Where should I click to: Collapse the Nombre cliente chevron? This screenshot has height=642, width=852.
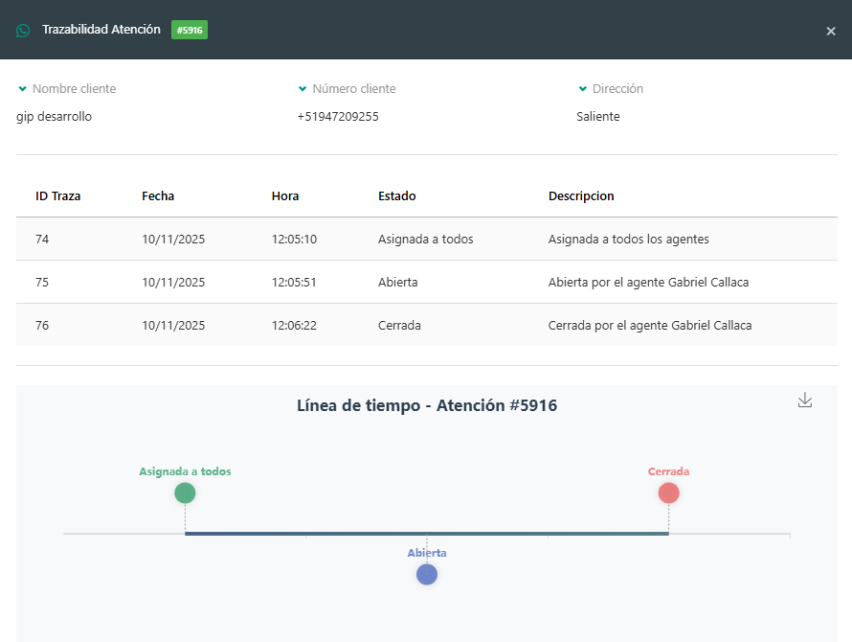tap(22, 89)
